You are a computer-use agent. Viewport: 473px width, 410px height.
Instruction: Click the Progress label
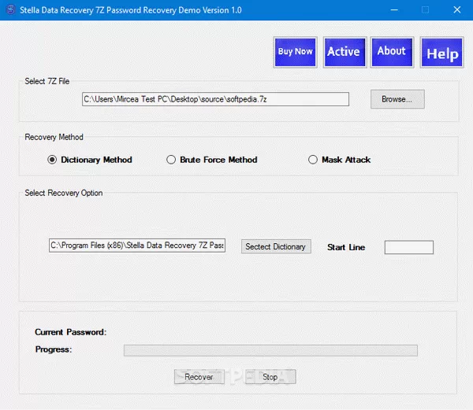[54, 349]
